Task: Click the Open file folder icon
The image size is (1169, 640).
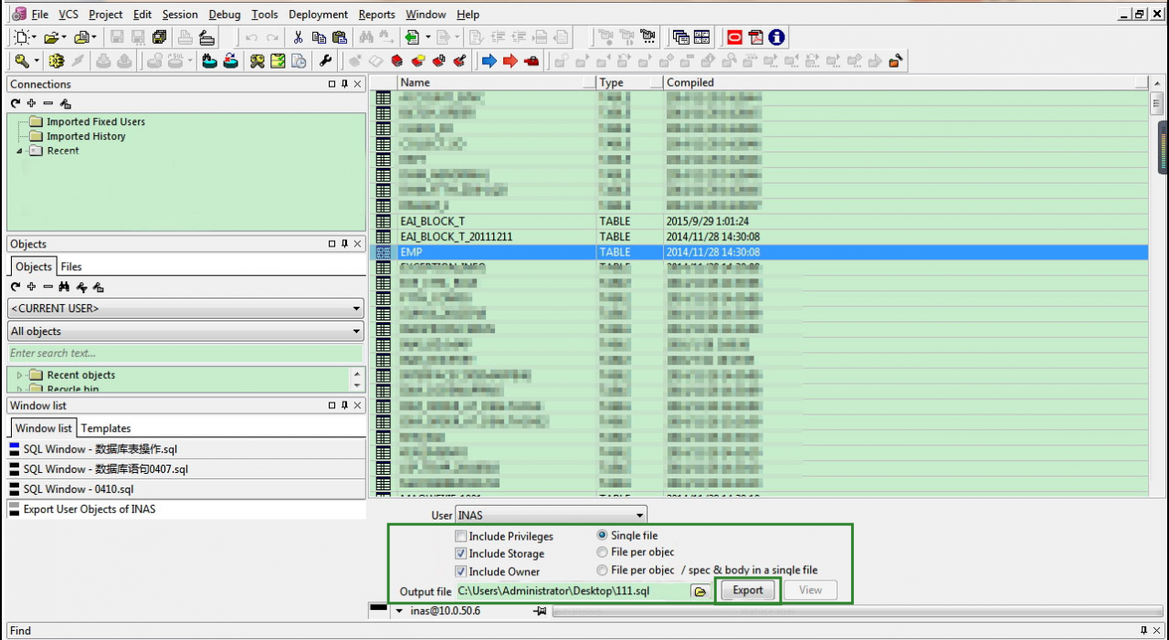Action: tap(51, 37)
